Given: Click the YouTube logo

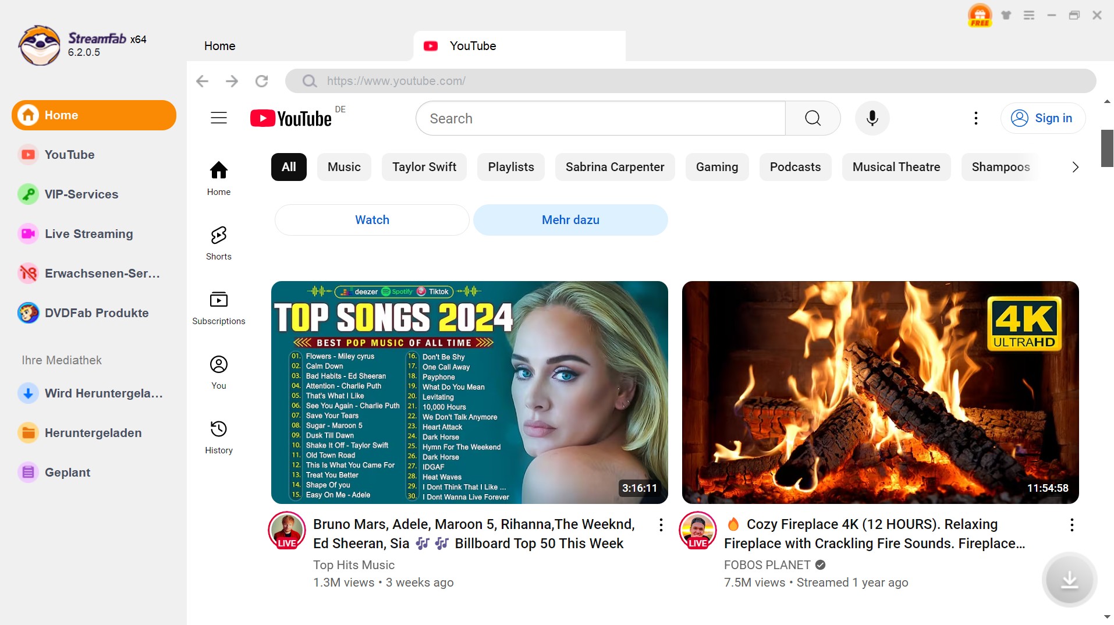Looking at the screenshot, I should tap(291, 118).
